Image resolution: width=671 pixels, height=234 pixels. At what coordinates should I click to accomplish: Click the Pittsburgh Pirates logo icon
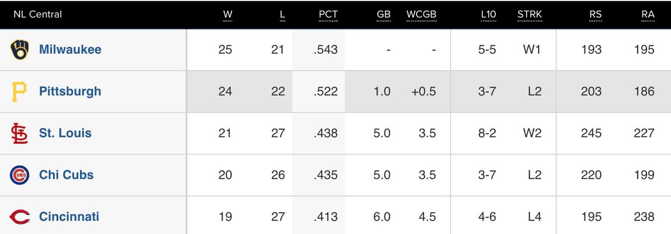pyautogui.click(x=19, y=91)
